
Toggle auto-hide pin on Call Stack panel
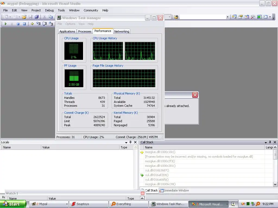[270, 142]
